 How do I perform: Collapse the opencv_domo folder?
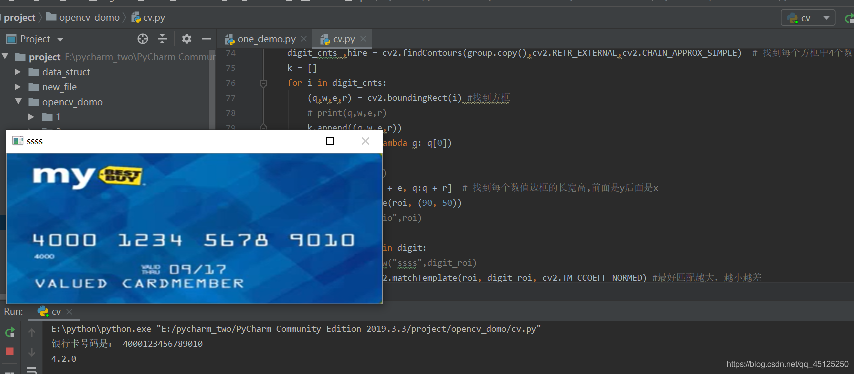(18, 101)
